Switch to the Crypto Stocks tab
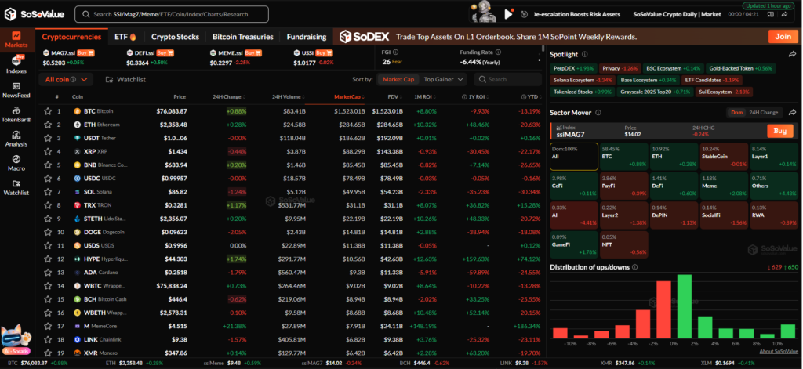 (x=174, y=36)
